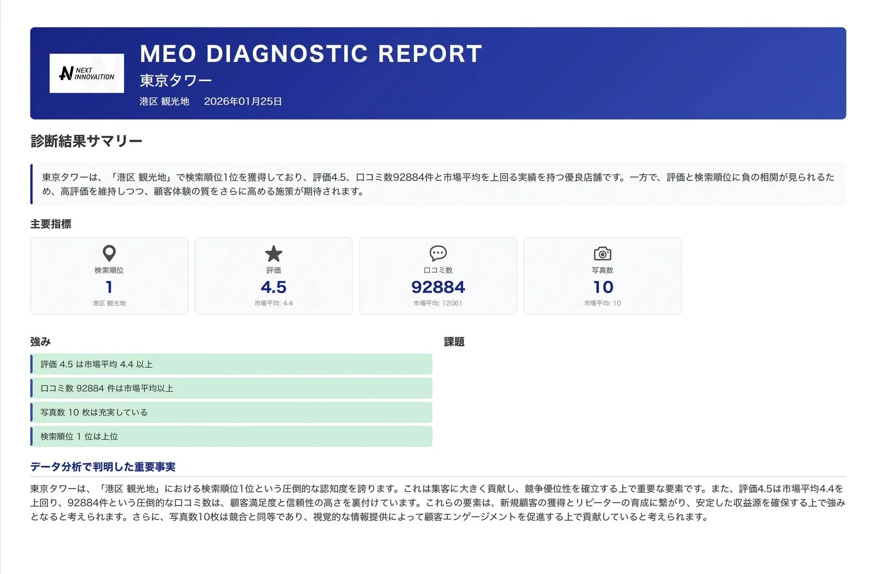
Task: Click the 診断結果サマリー heading
Action: 85,141
